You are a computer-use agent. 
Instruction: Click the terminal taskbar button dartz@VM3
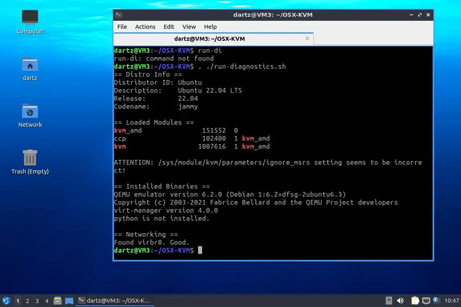115,301
